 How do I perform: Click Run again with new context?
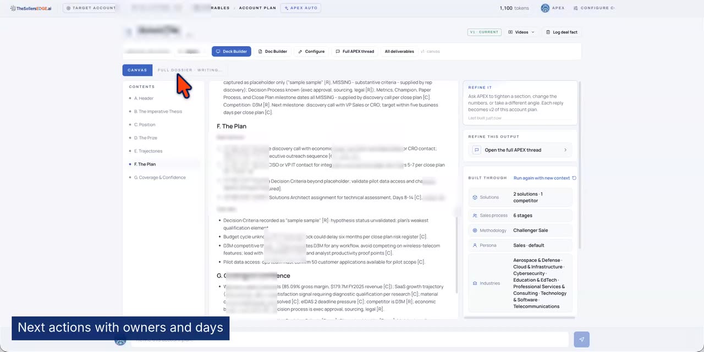point(541,178)
